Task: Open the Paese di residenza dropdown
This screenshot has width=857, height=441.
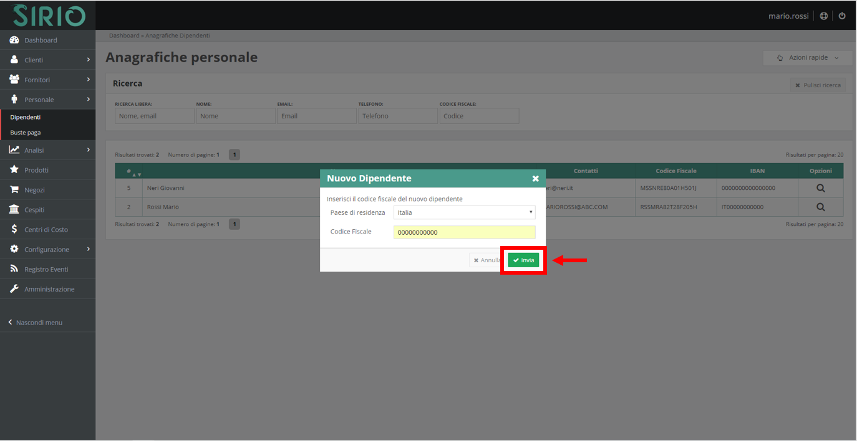Action: (x=464, y=212)
